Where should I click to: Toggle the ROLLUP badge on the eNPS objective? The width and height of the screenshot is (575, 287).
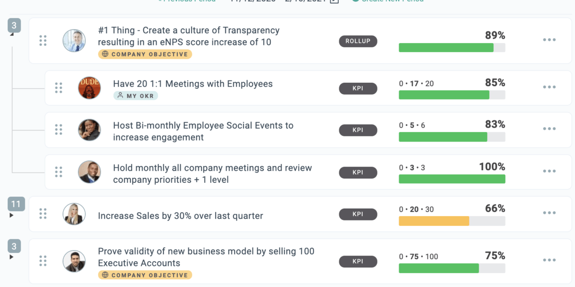click(358, 41)
